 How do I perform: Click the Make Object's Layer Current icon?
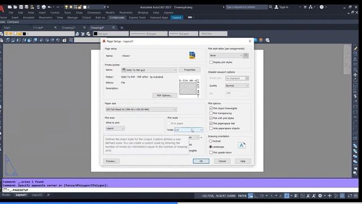click(x=77, y=34)
